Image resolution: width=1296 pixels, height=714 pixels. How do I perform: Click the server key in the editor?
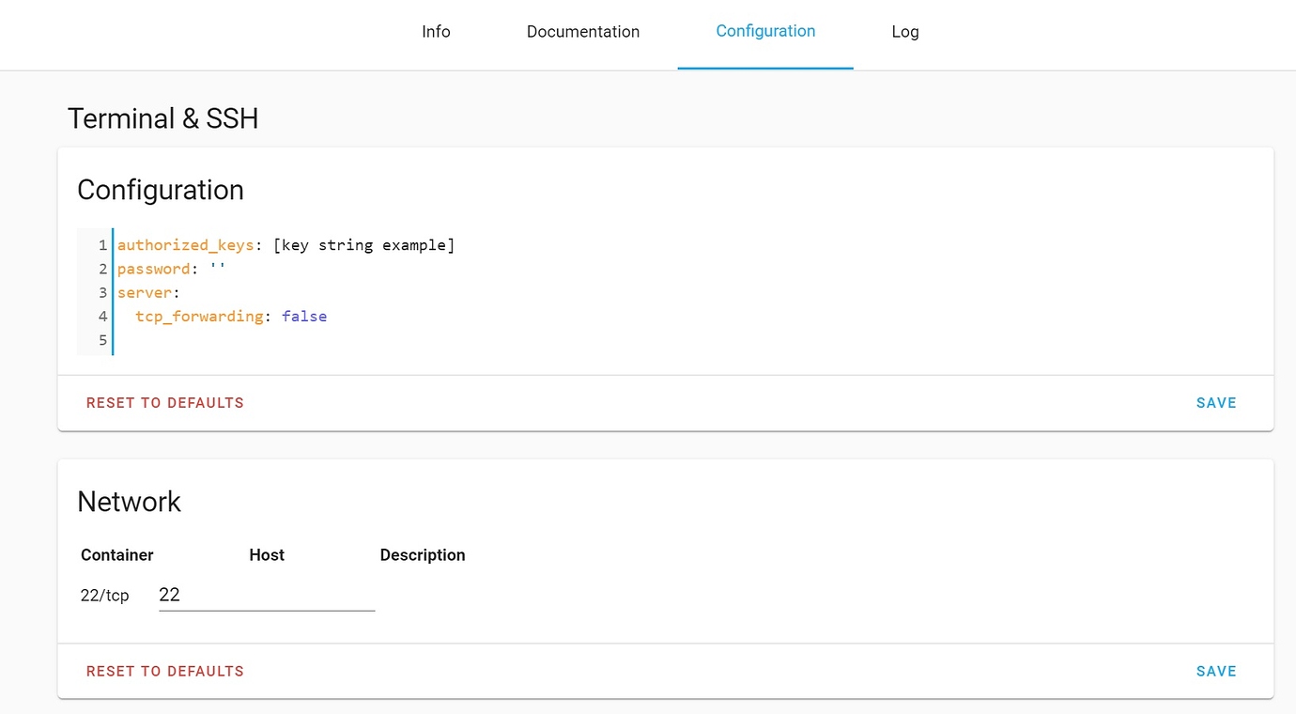(143, 292)
